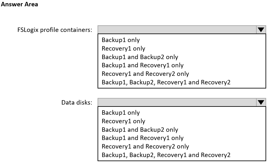269x164 pixels.
Task: Click the Data disks combo box field
Action: pyautogui.click(x=177, y=102)
